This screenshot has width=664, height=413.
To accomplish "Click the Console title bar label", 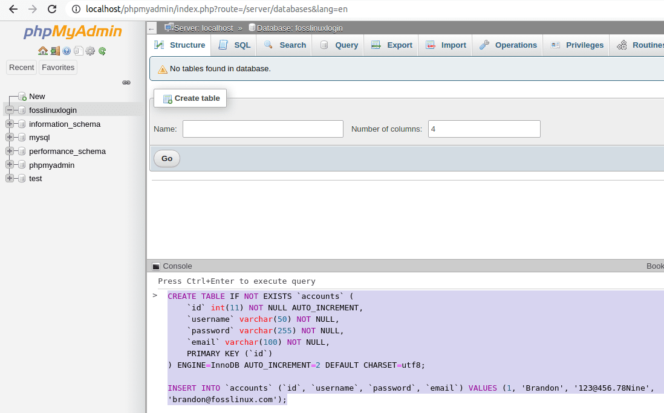I will [177, 266].
